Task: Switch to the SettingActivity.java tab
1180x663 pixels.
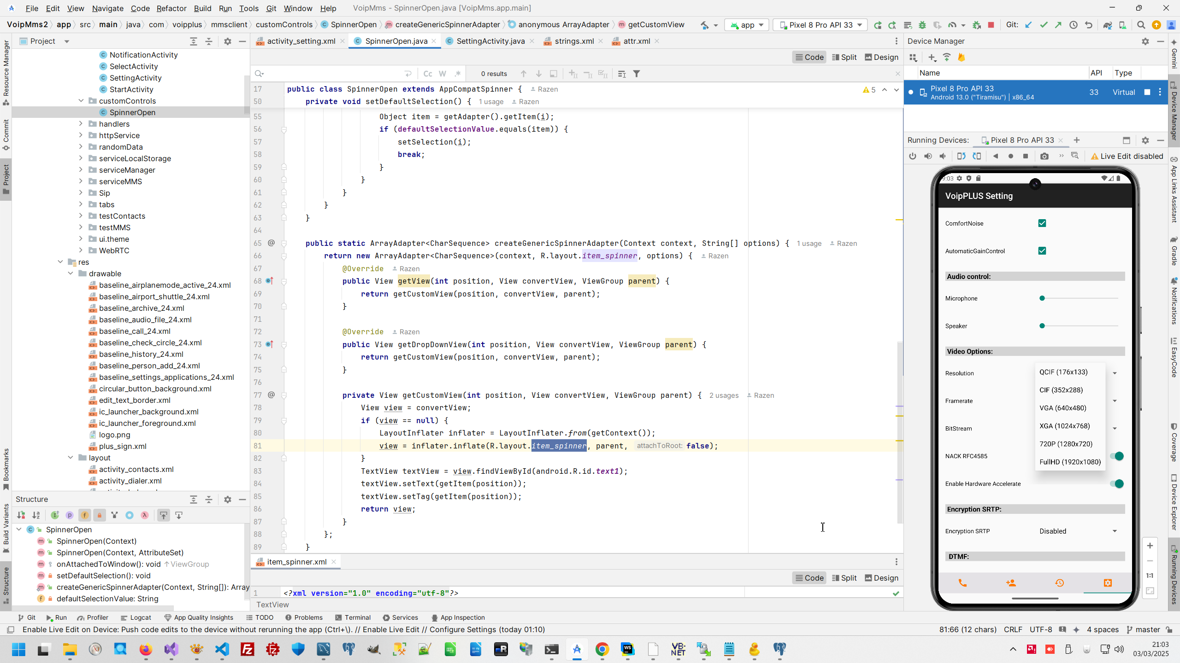Action: point(490,41)
